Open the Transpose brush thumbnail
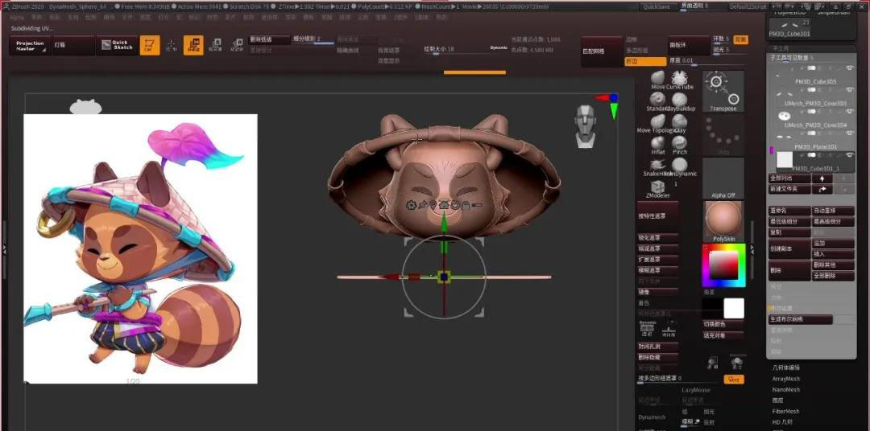 coord(723,92)
